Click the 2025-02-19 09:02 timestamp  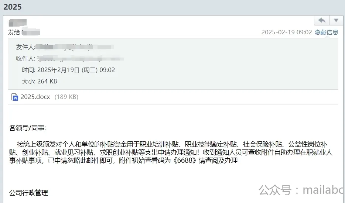[287, 32]
